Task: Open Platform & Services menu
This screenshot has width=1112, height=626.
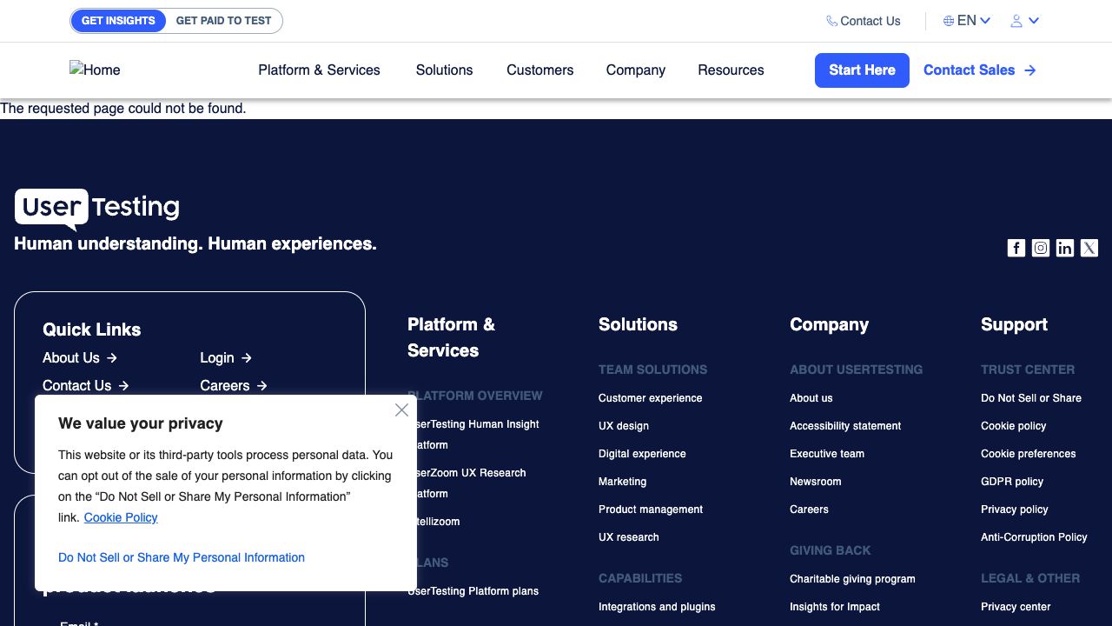Action: (319, 70)
